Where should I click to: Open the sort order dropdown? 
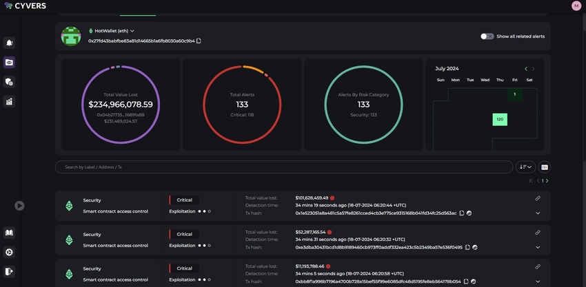coord(525,167)
